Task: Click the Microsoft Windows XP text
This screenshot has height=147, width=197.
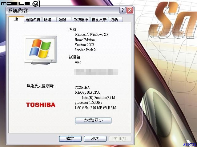Action: (x=91, y=35)
